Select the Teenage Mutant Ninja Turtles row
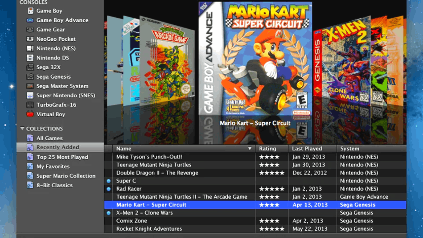The width and height of the screenshot is (423, 238). pos(255,165)
